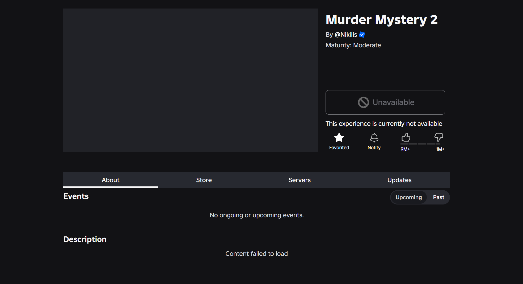Click the 9M+ likes count

(405, 149)
